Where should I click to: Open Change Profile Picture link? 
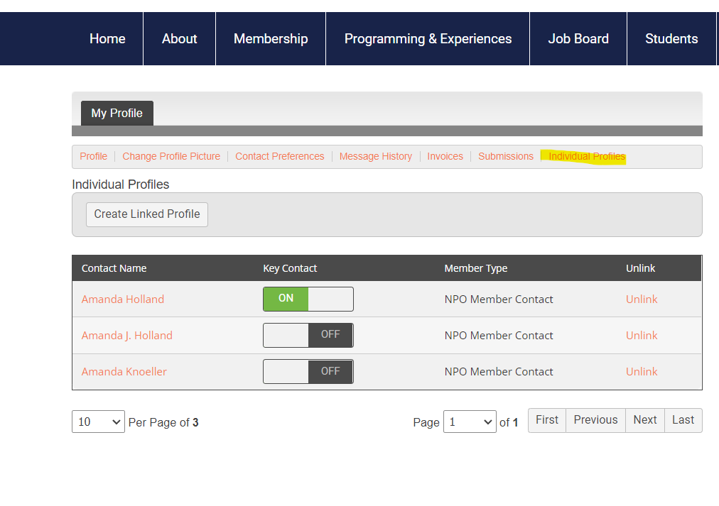(171, 157)
